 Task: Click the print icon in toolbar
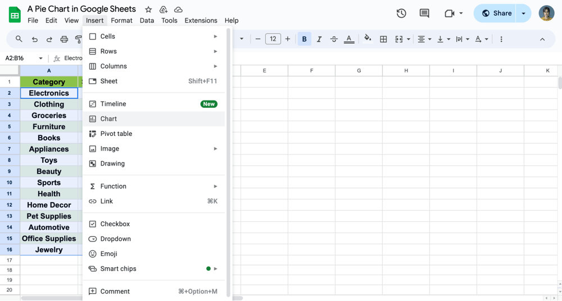click(64, 39)
